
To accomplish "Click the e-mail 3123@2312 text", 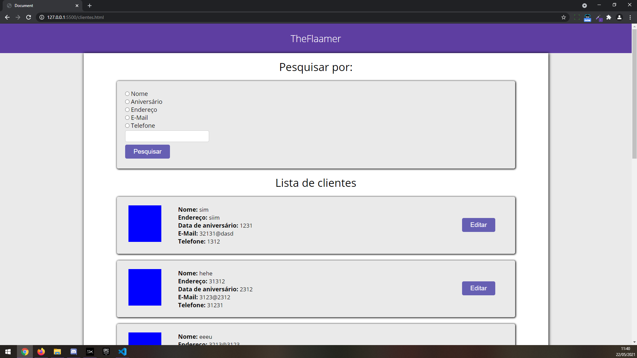I will (x=215, y=297).
